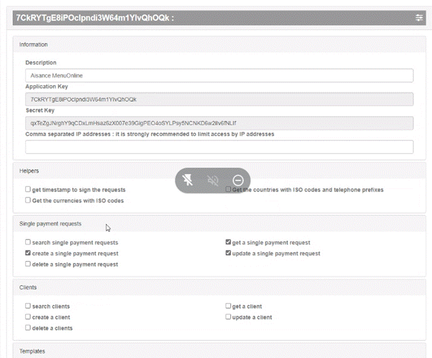432x358 pixels.
Task: Click the Description input field
Action: [x=219, y=76]
